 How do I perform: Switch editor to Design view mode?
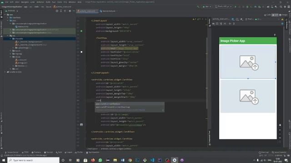[x=283, y=15]
